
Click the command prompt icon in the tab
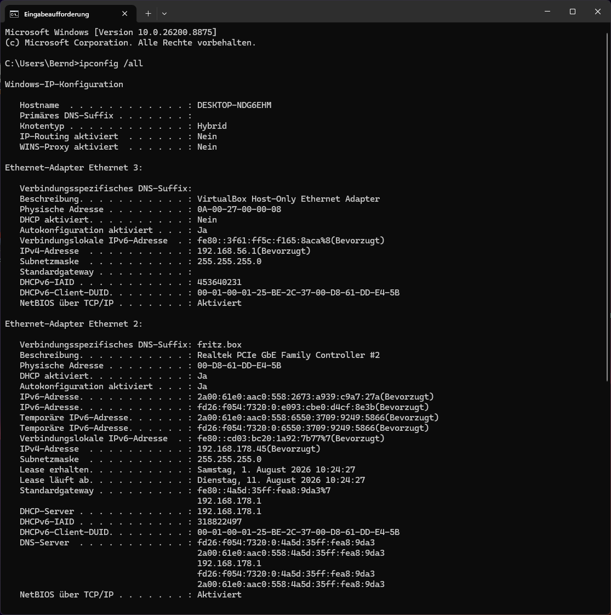[x=14, y=14]
